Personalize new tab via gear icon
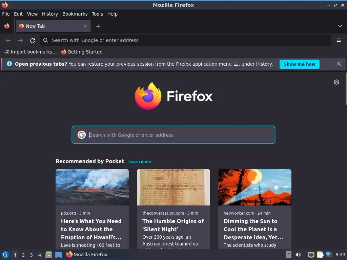The image size is (347, 260). [x=336, y=82]
